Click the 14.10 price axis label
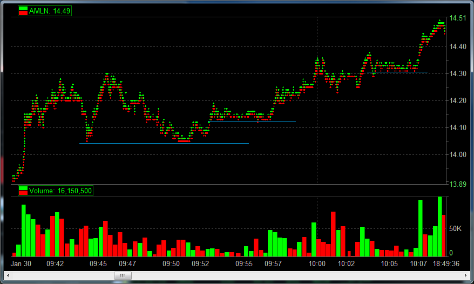The width and height of the screenshot is (474, 284). [x=458, y=127]
